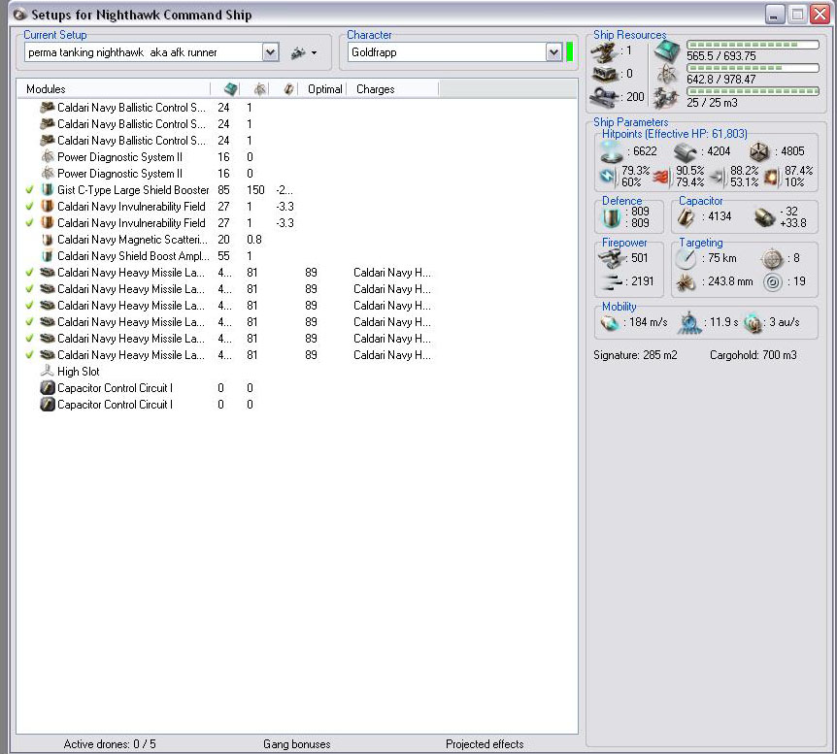Click the armor hitpoints icon showing 4204
This screenshot has height=754, width=837.
pyautogui.click(x=685, y=152)
